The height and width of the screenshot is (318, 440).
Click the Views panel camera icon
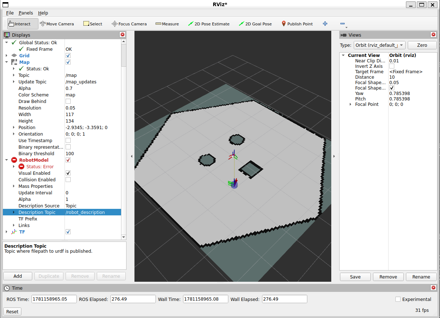pos(344,35)
